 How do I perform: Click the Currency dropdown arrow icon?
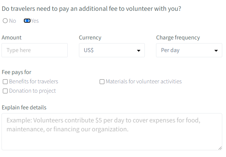click(x=139, y=51)
